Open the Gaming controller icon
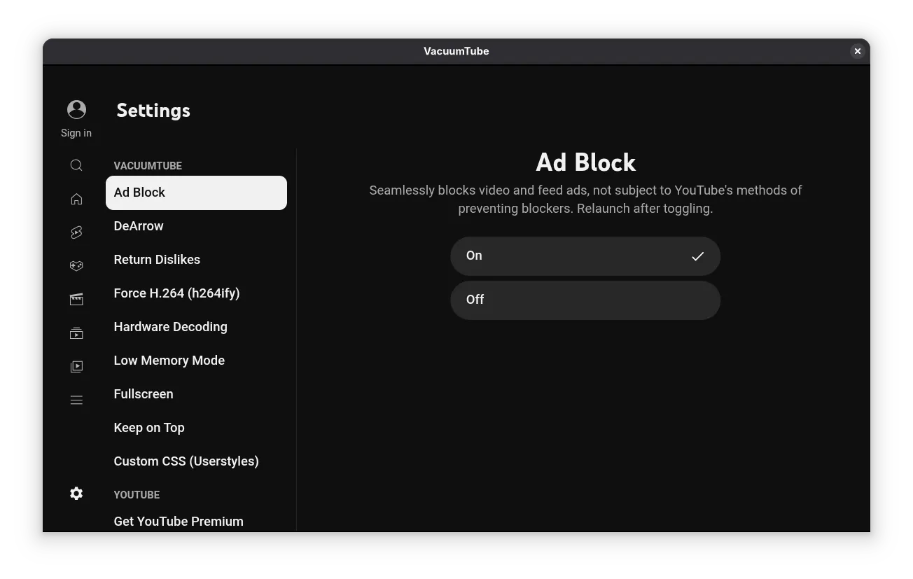Screen dimensions: 913x579 click(76, 266)
